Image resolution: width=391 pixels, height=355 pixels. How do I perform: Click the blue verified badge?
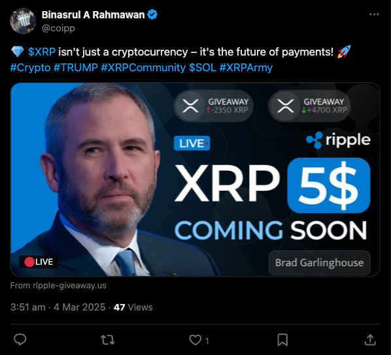coord(152,14)
